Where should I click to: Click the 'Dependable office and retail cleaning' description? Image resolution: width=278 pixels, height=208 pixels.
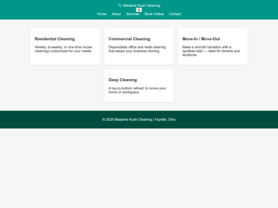coord(137,49)
